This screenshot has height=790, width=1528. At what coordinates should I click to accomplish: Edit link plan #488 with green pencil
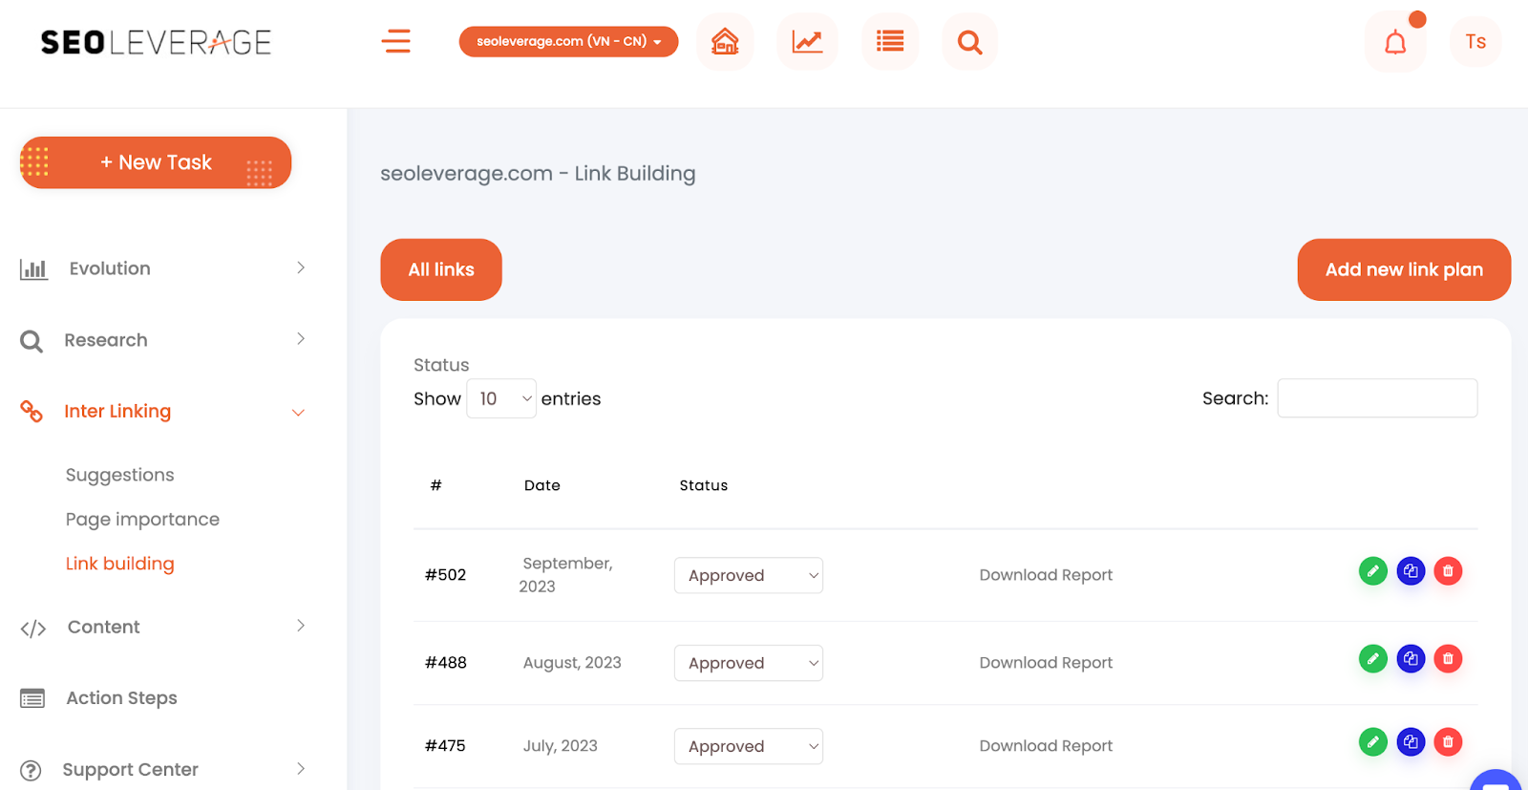point(1372,658)
